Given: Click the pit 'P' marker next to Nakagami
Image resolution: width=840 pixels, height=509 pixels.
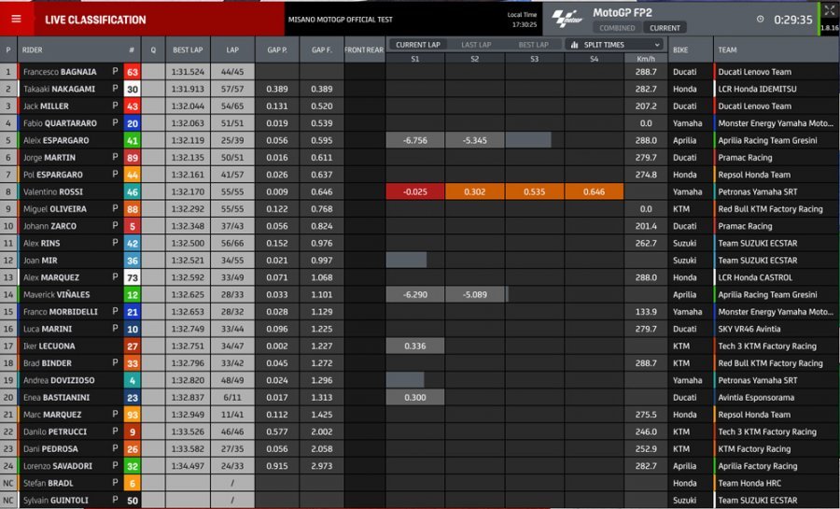Looking at the screenshot, I should pos(115,89).
